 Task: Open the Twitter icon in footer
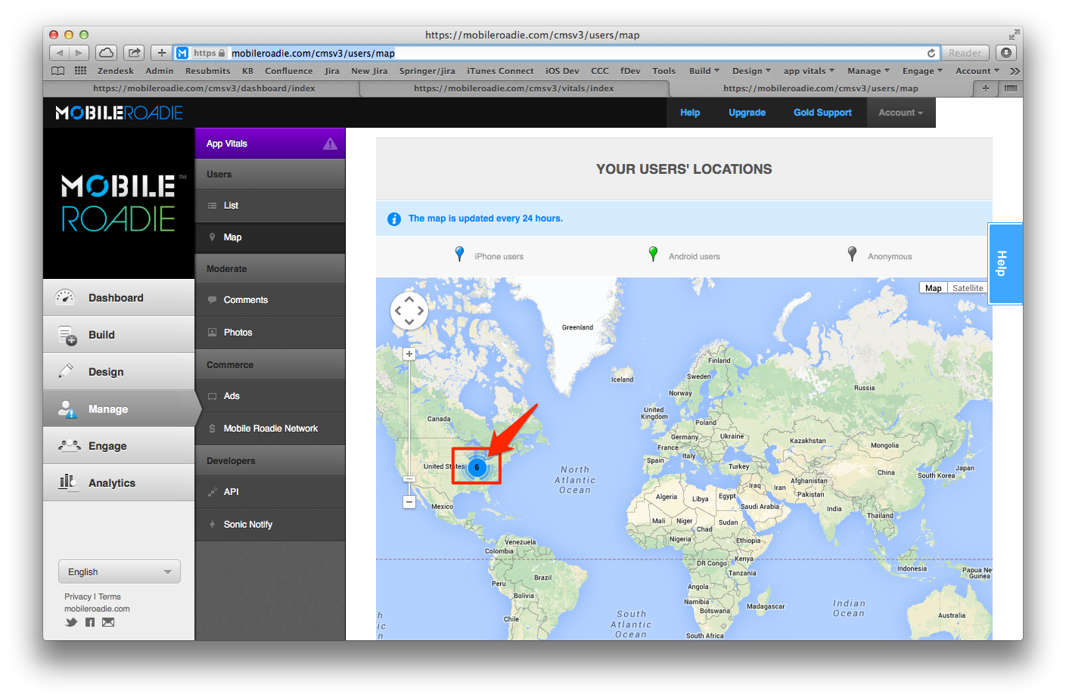coord(71,622)
